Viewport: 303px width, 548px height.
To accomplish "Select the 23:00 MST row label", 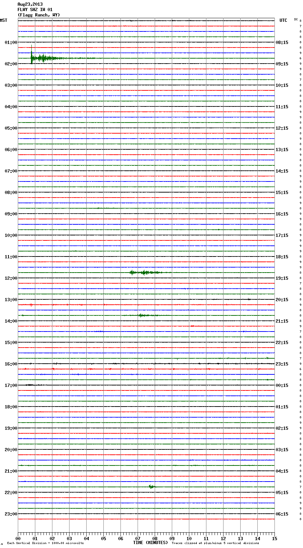I will (11, 514).
